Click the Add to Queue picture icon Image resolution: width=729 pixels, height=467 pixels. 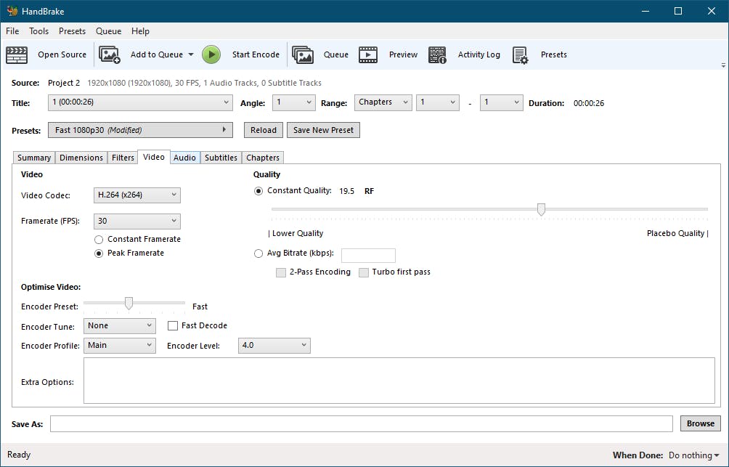pyautogui.click(x=110, y=55)
